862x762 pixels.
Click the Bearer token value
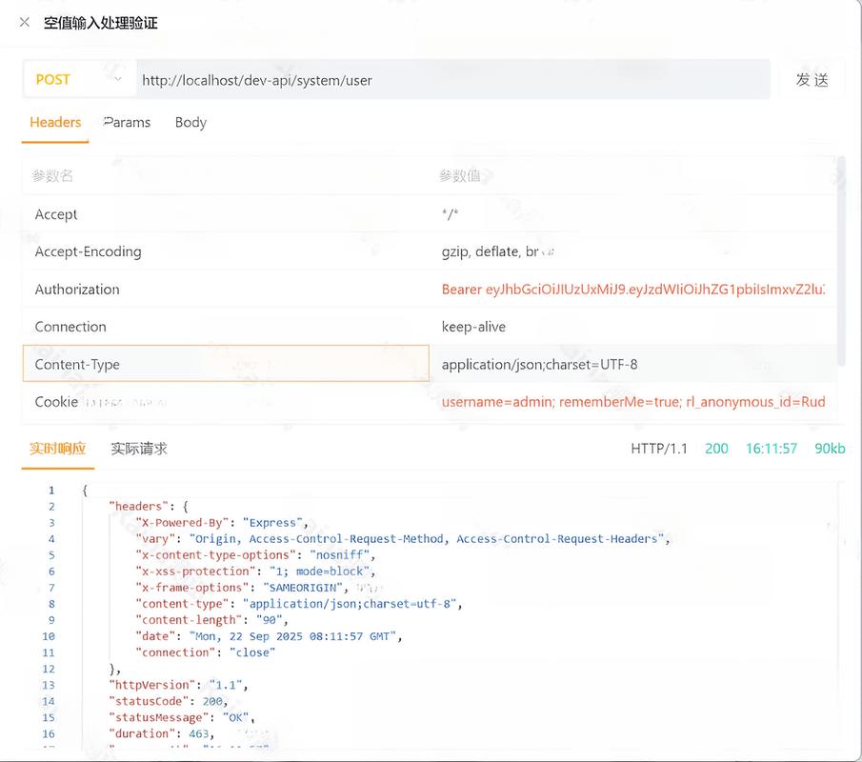coord(634,290)
